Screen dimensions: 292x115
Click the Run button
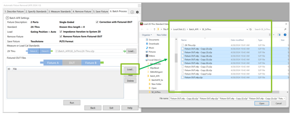pos(72,103)
